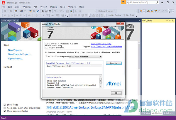Open the atmel.com homepage link
Screen dimensions: 176x120
tap(101, 44)
